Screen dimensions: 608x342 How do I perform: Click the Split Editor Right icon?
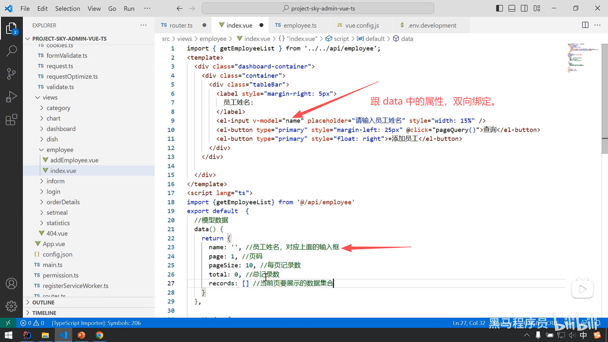585,25
